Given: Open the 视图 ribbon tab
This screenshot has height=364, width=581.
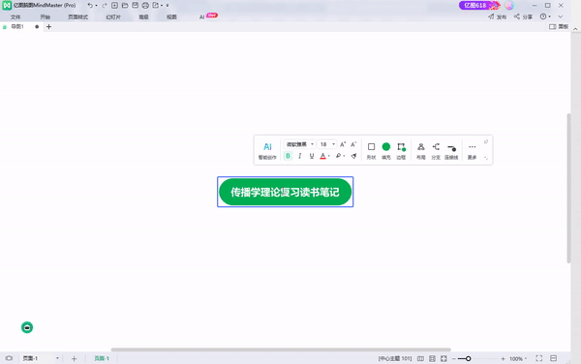Looking at the screenshot, I should (171, 17).
